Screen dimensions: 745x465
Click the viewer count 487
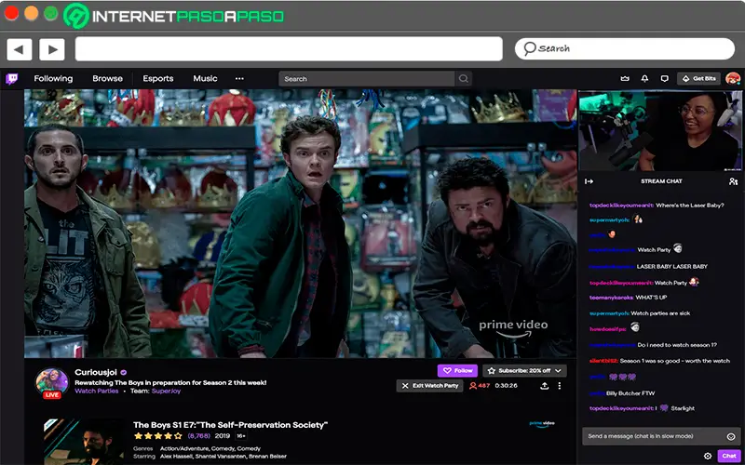(x=480, y=386)
